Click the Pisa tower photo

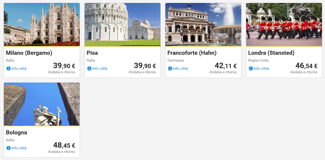[x=123, y=25]
